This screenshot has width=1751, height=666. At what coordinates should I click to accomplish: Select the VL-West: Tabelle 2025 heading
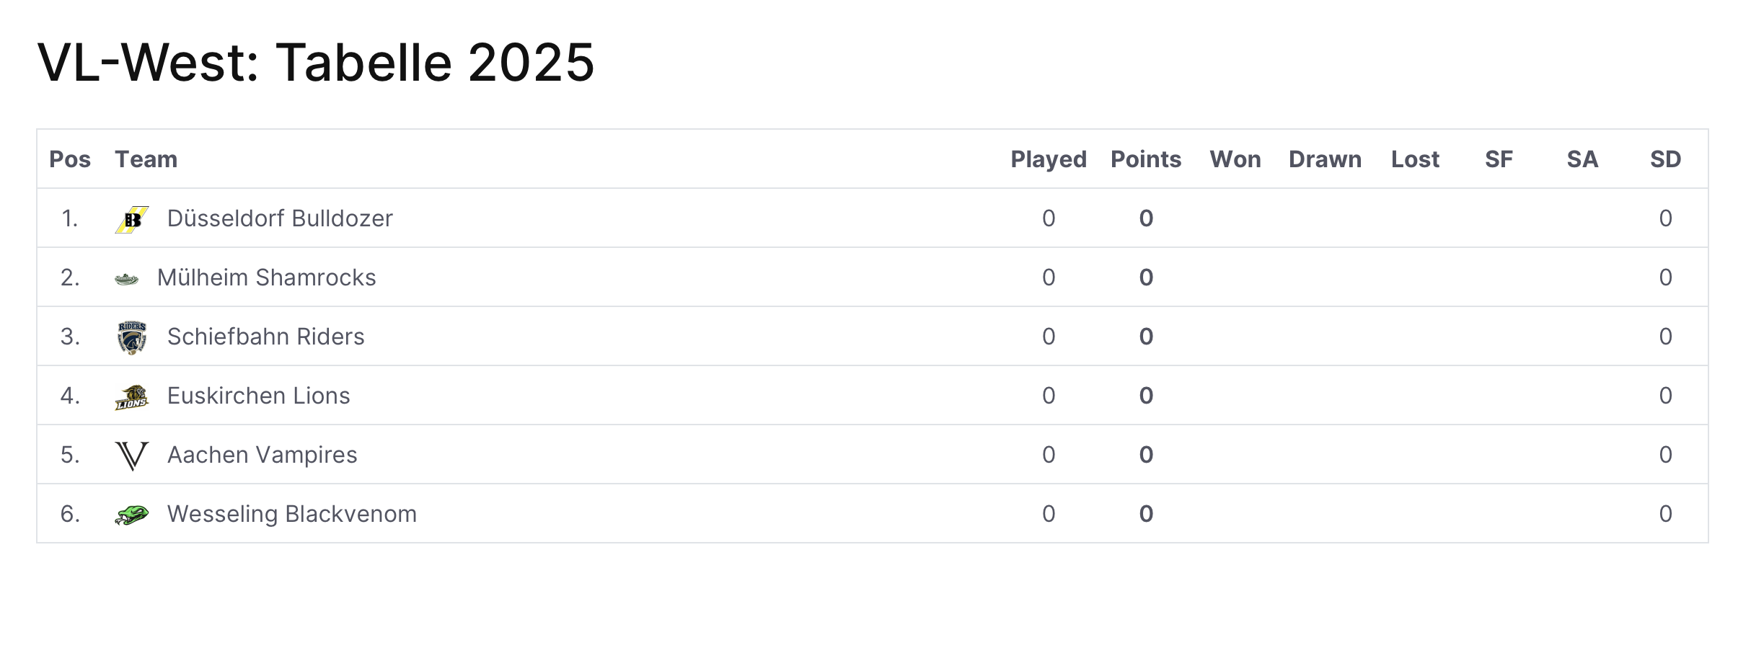coord(316,62)
